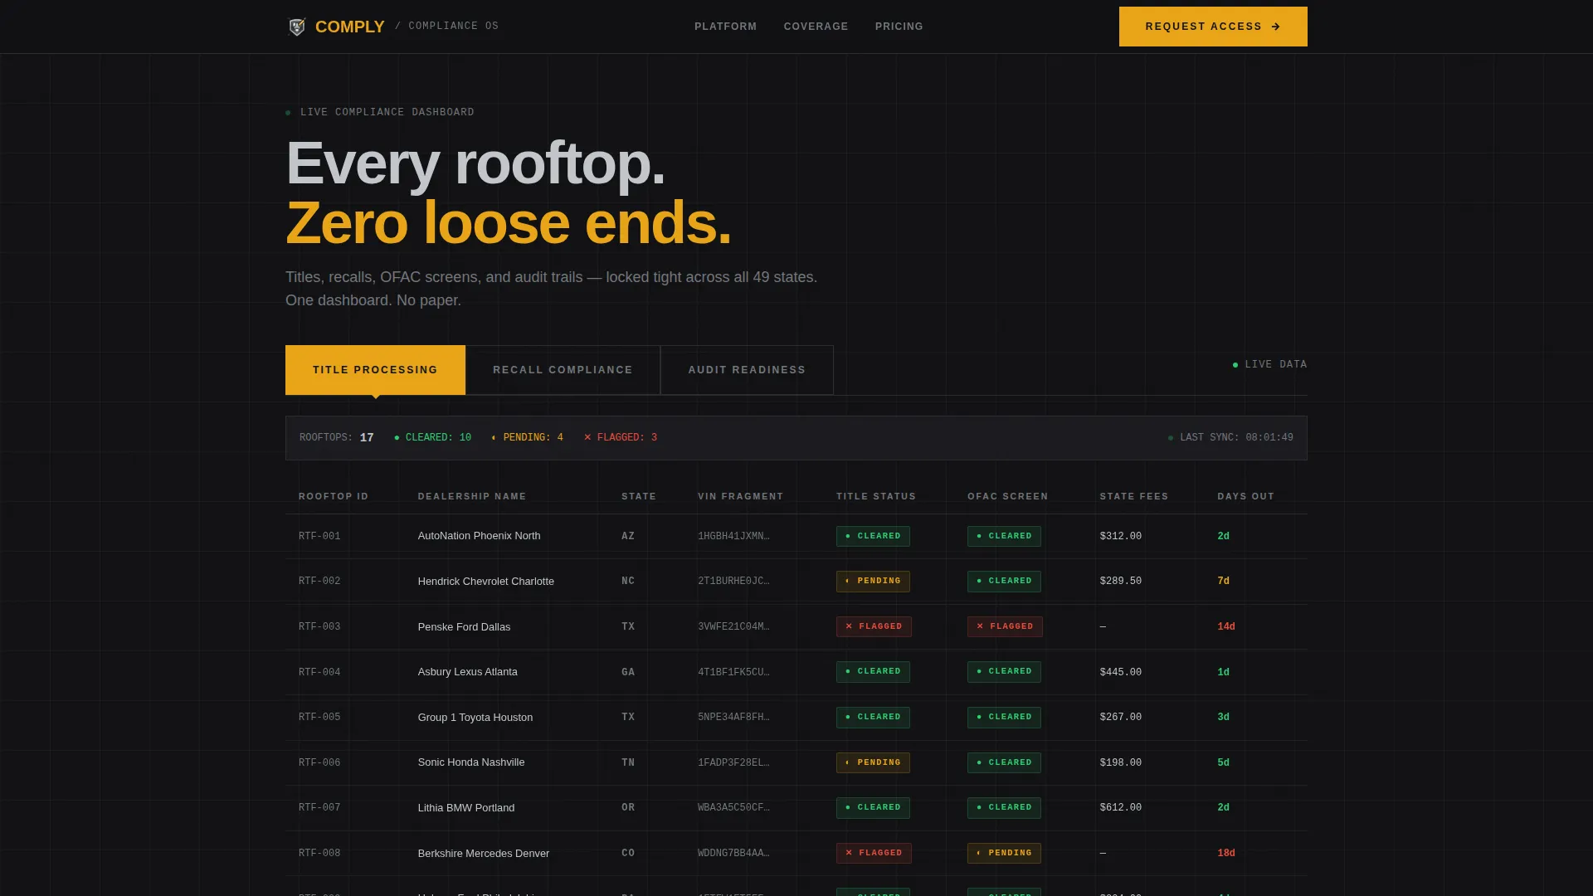The image size is (1593, 896).
Task: Click OFAC Cleared badge for RTF-002
Action: click(x=1004, y=582)
